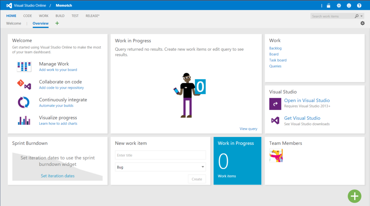Image resolution: width=370 pixels, height=206 pixels.
Task: Click Open in Visual Studio link
Action: 307,100
